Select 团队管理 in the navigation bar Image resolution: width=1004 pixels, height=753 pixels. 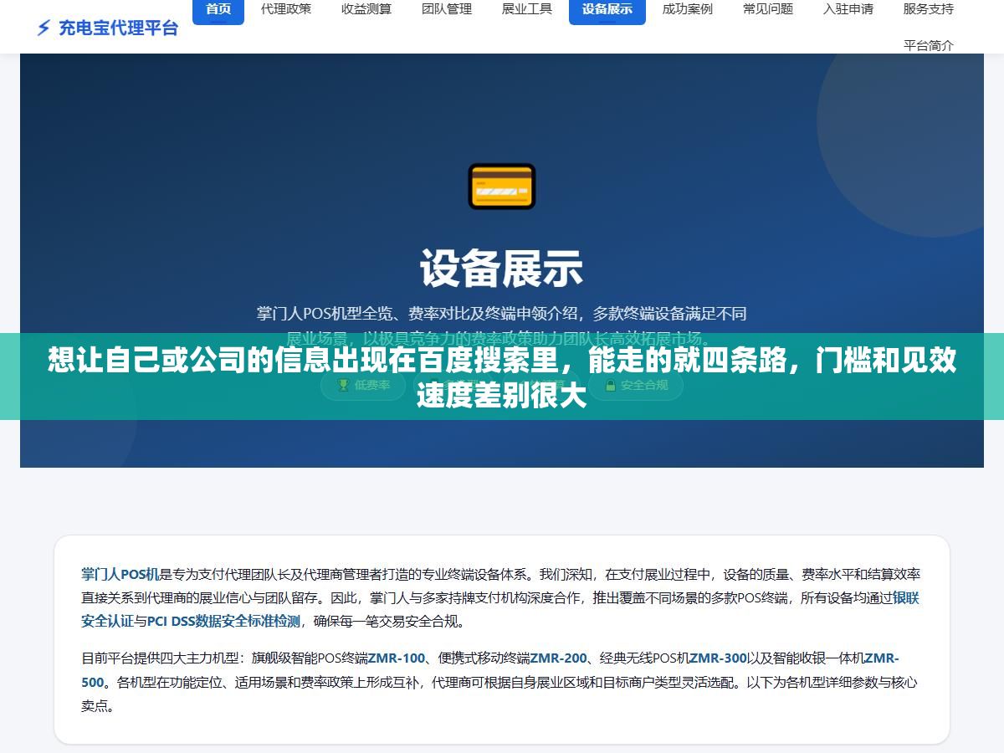447,9
